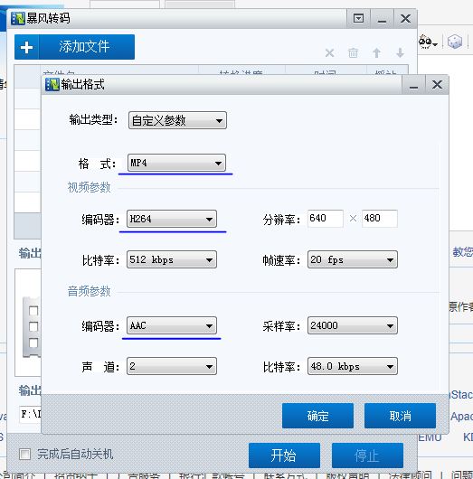The image size is (473, 479).
Task: Enable auto shutdown after completion checkbox
Action: pos(24,454)
